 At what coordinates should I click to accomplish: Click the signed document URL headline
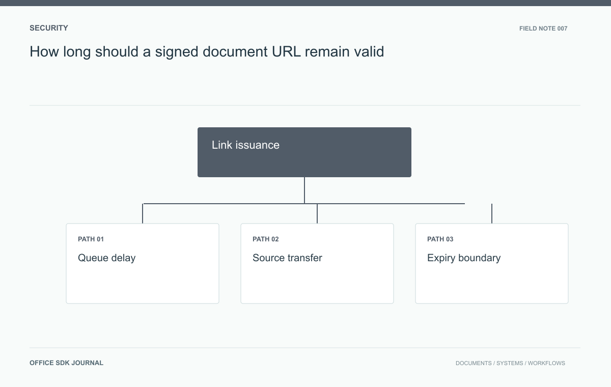pyautogui.click(x=207, y=52)
